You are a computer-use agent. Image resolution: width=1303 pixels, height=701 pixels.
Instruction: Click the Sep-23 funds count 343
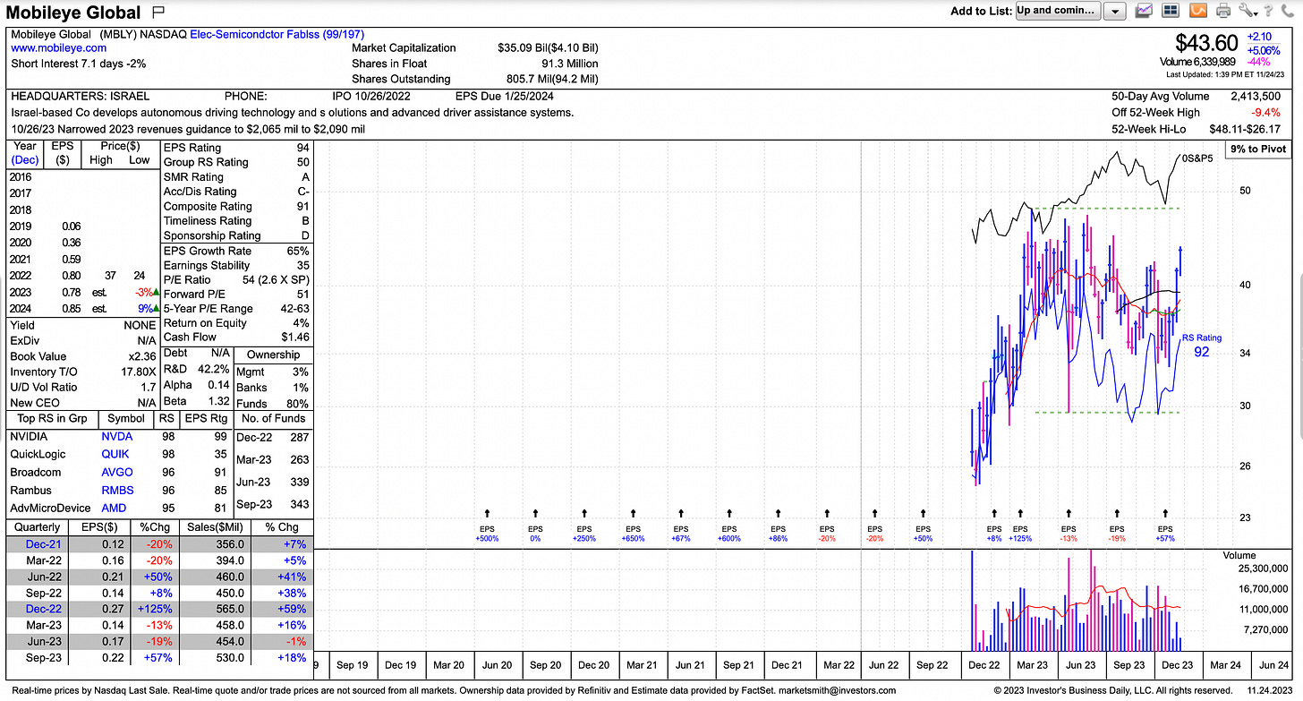pyautogui.click(x=298, y=506)
